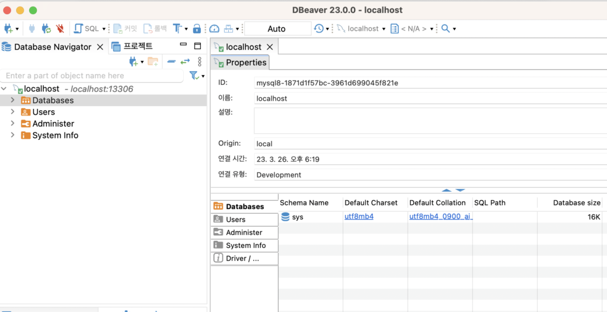The height and width of the screenshot is (312, 607).
Task: Toggle link with editor arrows icon
Action: 185,62
